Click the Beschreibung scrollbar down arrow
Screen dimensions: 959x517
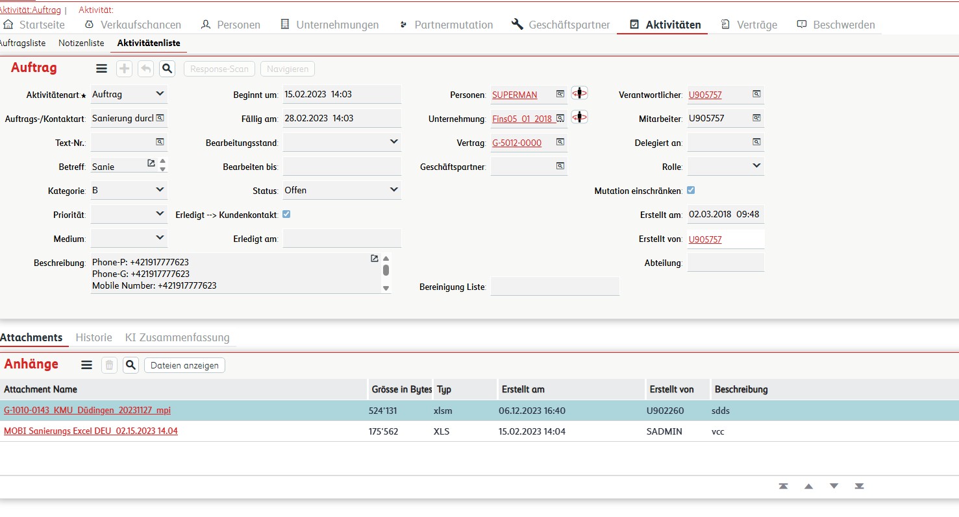coord(386,287)
